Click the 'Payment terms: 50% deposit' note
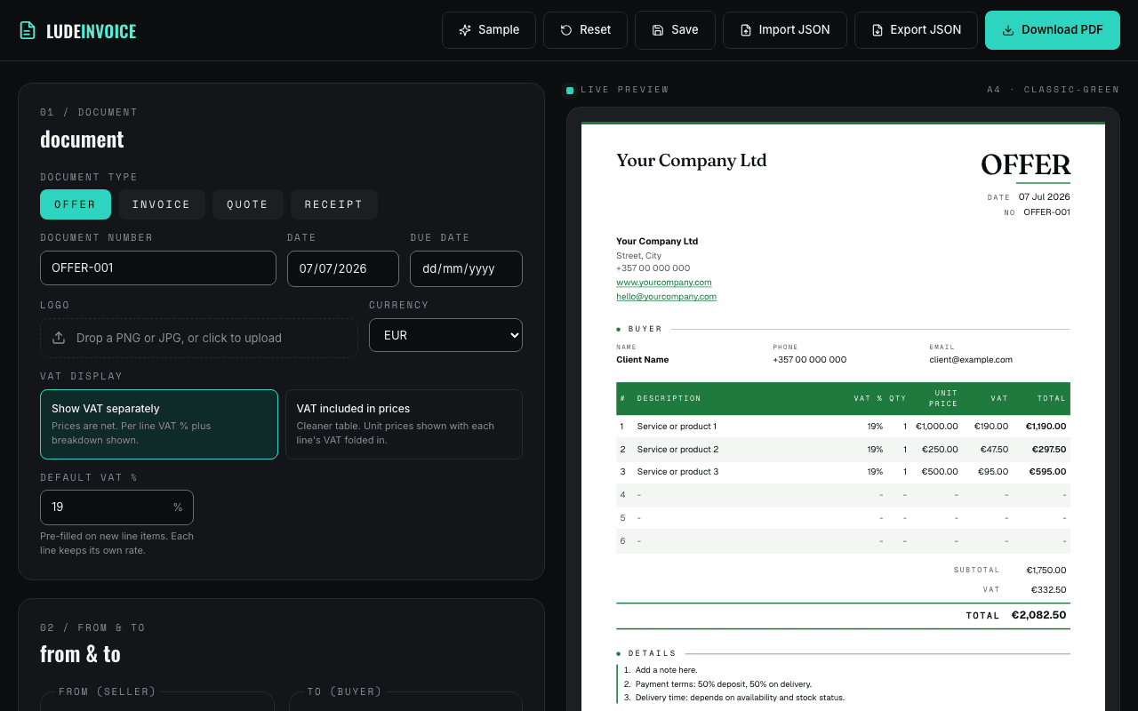 pyautogui.click(x=723, y=684)
